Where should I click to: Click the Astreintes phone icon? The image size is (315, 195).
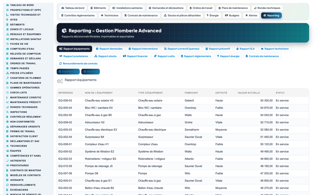coord(7,161)
